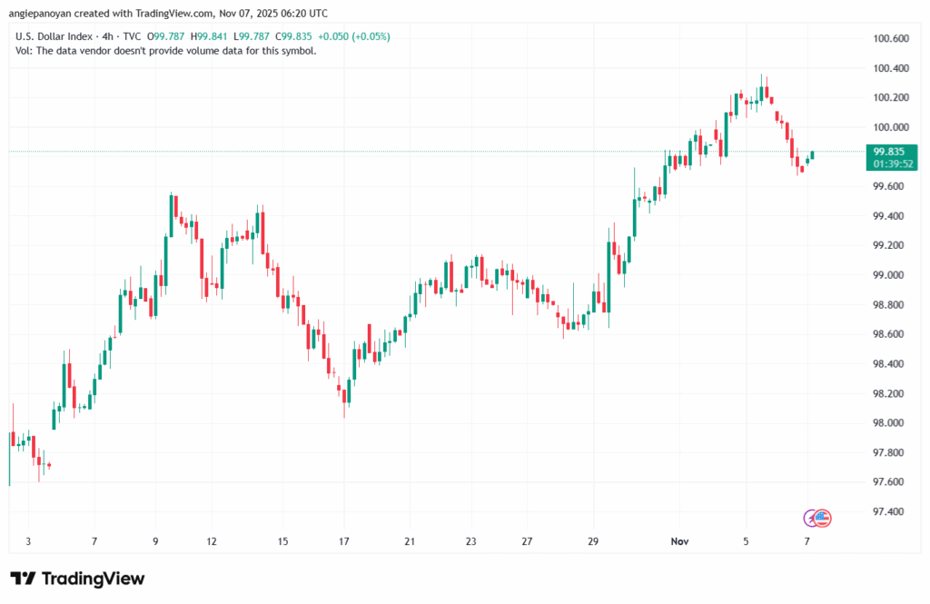Select the TVC exchange label
Screen dimensions: 930x604
pyautogui.click(x=131, y=36)
